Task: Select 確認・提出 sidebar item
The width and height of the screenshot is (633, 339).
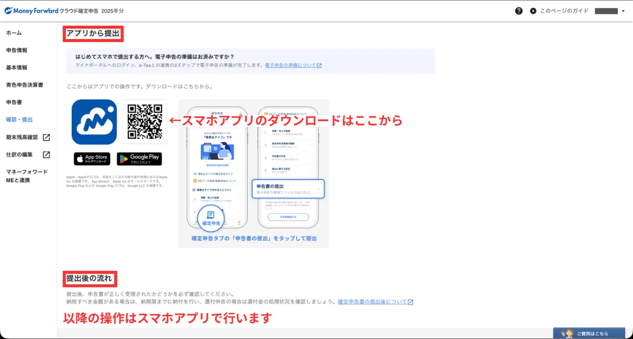Action: [x=20, y=120]
